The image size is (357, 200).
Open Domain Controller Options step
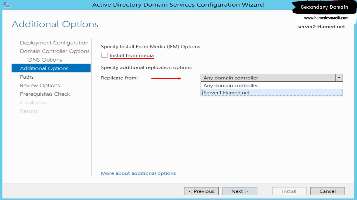(55, 51)
